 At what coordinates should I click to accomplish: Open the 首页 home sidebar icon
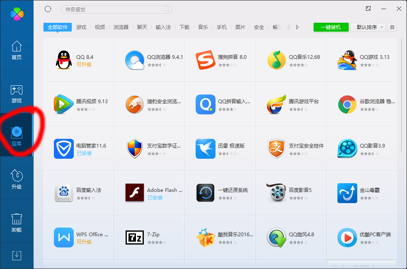(x=17, y=46)
